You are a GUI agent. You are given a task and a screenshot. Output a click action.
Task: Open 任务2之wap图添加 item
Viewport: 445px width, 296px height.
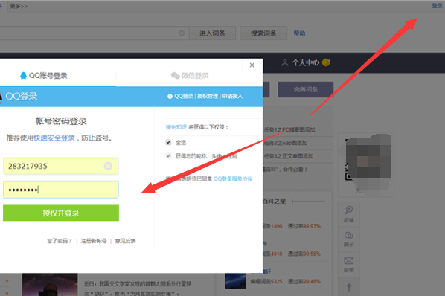point(285,143)
